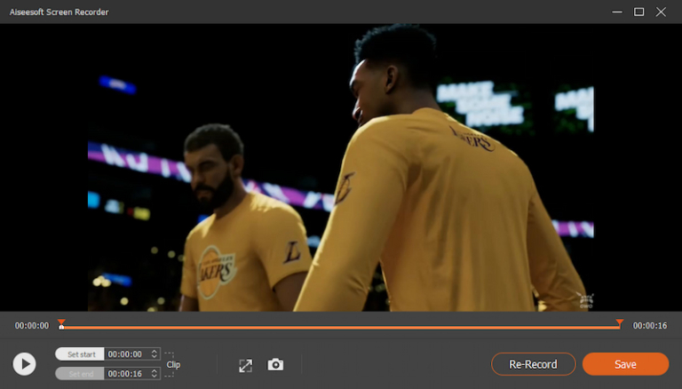Click the Clip label
The width and height of the screenshot is (682, 389).
point(173,364)
